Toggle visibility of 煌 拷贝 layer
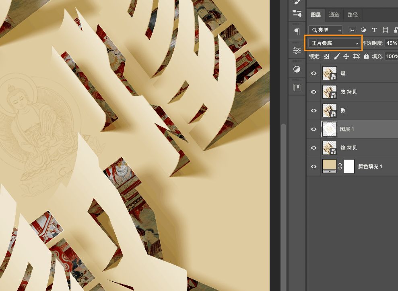 pyautogui.click(x=314, y=148)
